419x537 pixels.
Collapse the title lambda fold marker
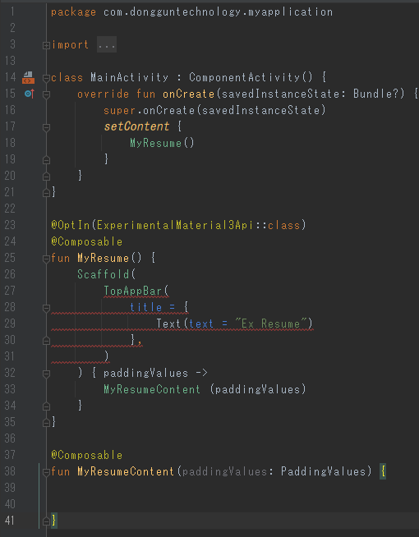click(46, 308)
